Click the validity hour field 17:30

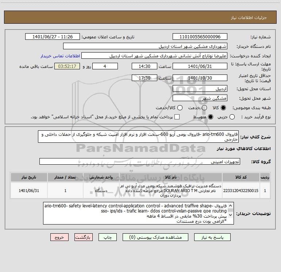[145, 78]
